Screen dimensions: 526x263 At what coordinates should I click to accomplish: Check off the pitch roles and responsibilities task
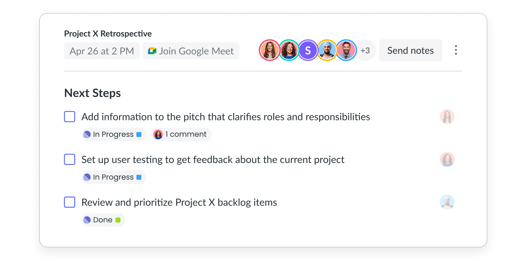70,117
